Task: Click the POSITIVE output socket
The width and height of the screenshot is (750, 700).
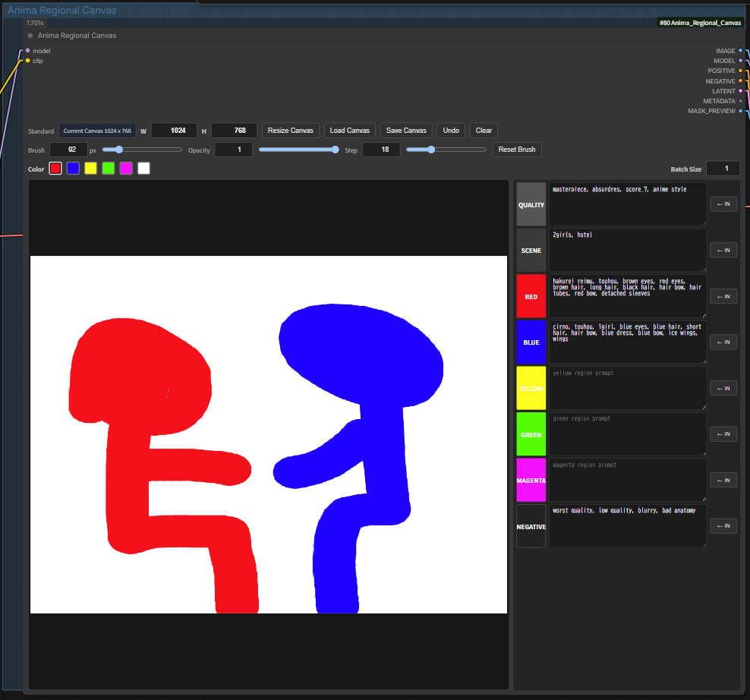Action: click(x=740, y=71)
